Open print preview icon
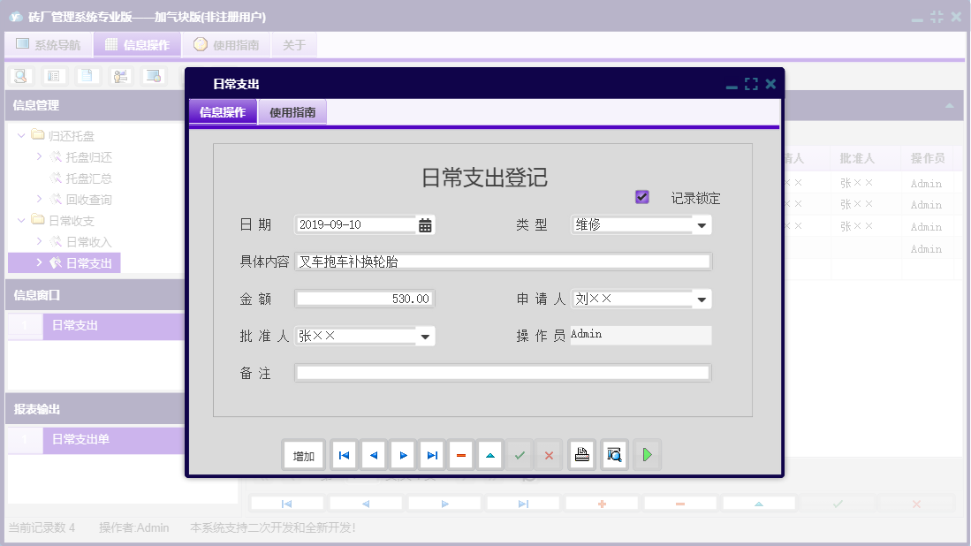Image resolution: width=971 pixels, height=546 pixels. 614,454
